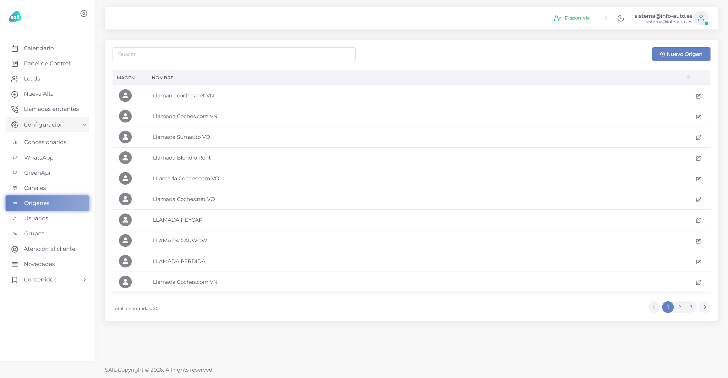Viewport: 728px width, 378px height.
Task: Click the Leads people icon
Action: pos(15,79)
